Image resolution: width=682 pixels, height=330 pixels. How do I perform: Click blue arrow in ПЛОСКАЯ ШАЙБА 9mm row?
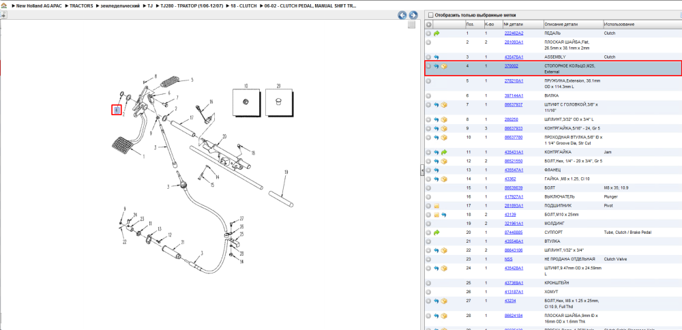(436, 316)
